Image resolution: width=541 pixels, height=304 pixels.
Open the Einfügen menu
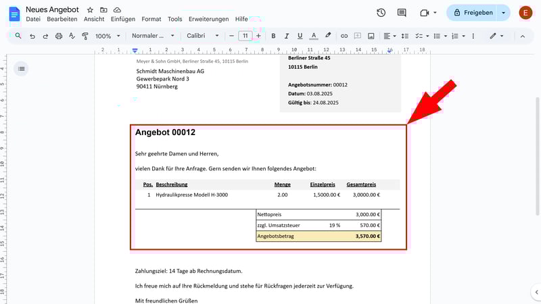pyautogui.click(x=122, y=20)
